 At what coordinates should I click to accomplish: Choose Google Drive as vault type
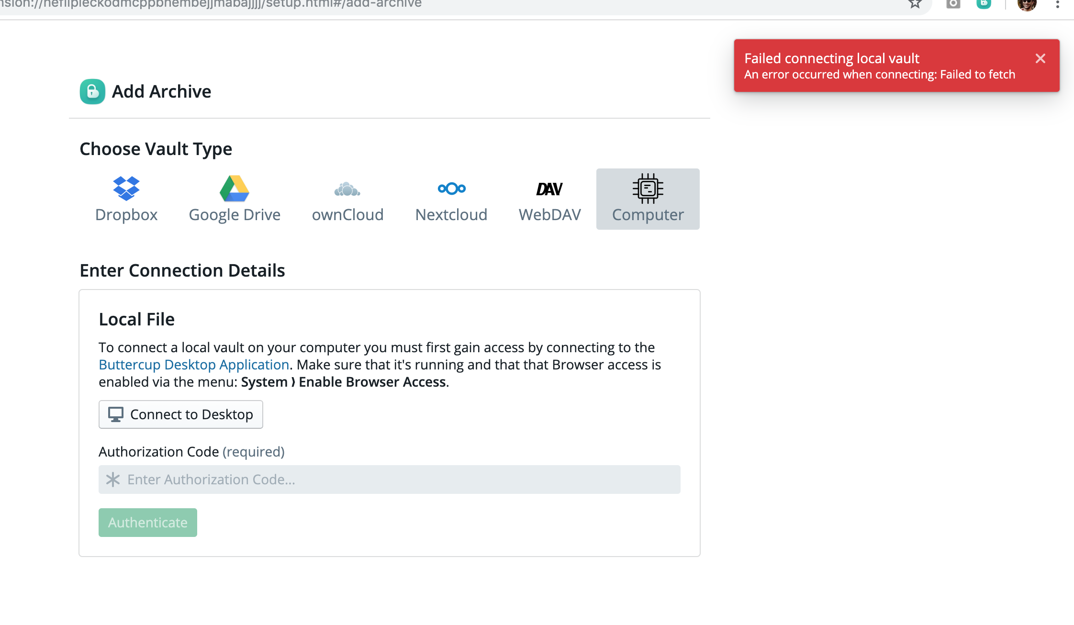point(235,199)
